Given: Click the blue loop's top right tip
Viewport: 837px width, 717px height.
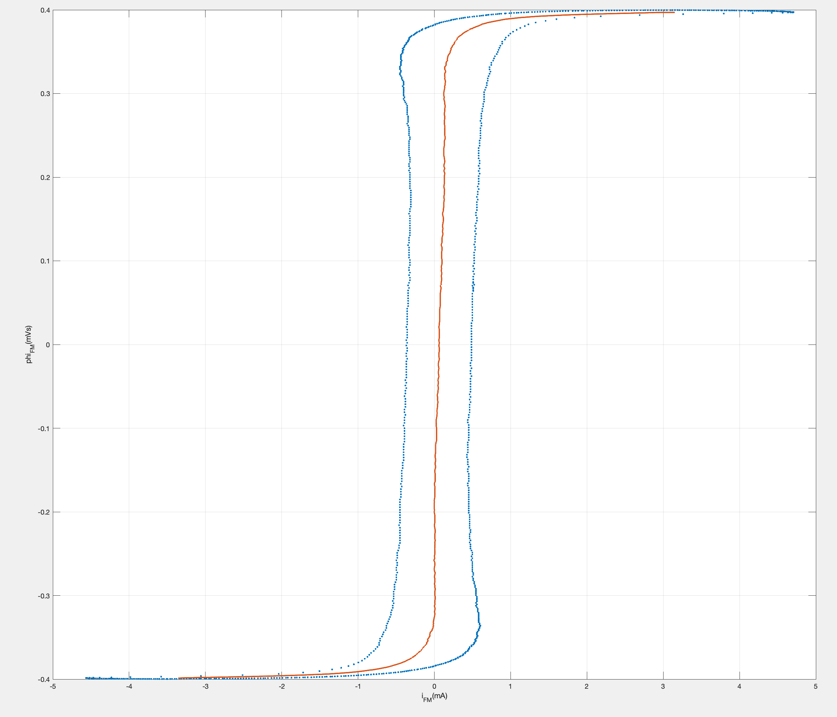Looking at the screenshot, I should click(x=793, y=12).
